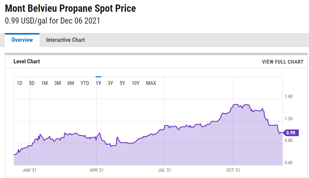This screenshot has width=309, height=178.
Task: Click the purple 0.99 price flag
Action: 291,133
